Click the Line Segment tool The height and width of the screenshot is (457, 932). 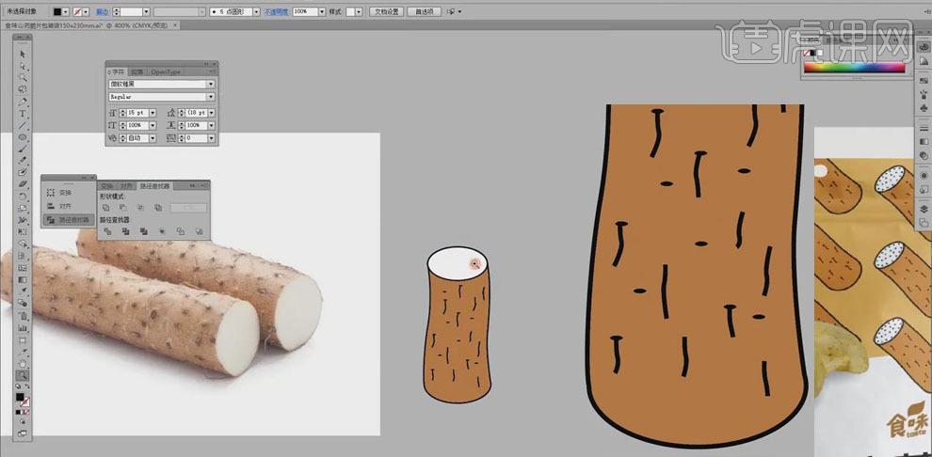(x=23, y=126)
